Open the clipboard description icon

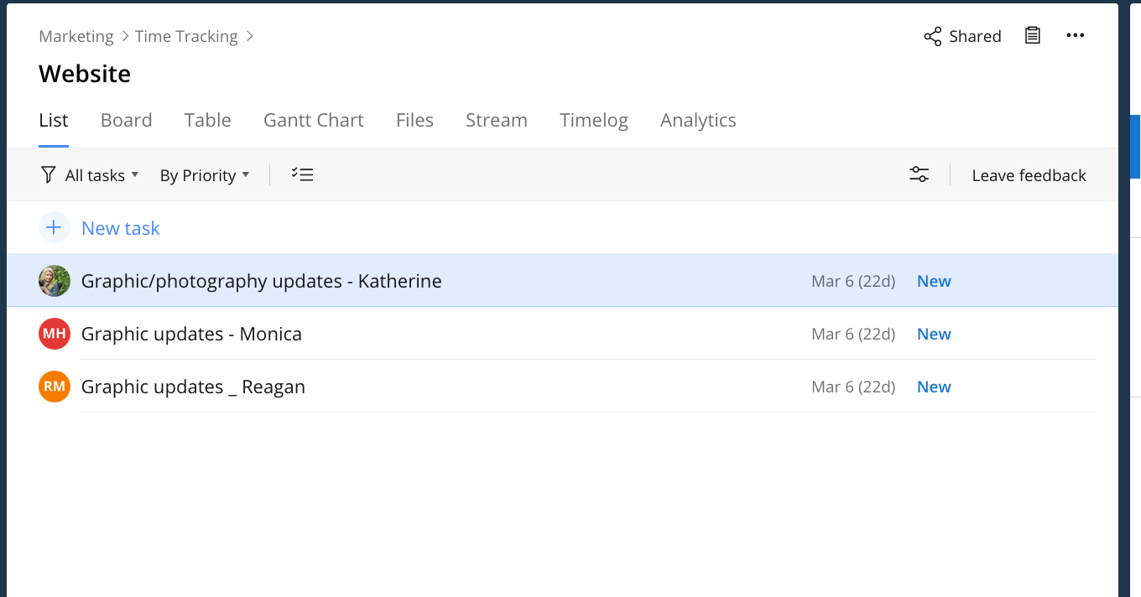pyautogui.click(x=1033, y=35)
